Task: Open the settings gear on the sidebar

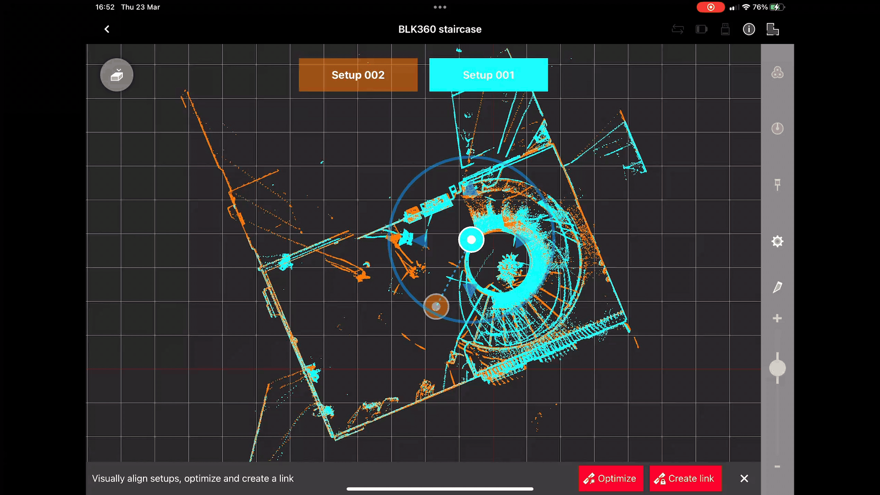Action: (778, 241)
